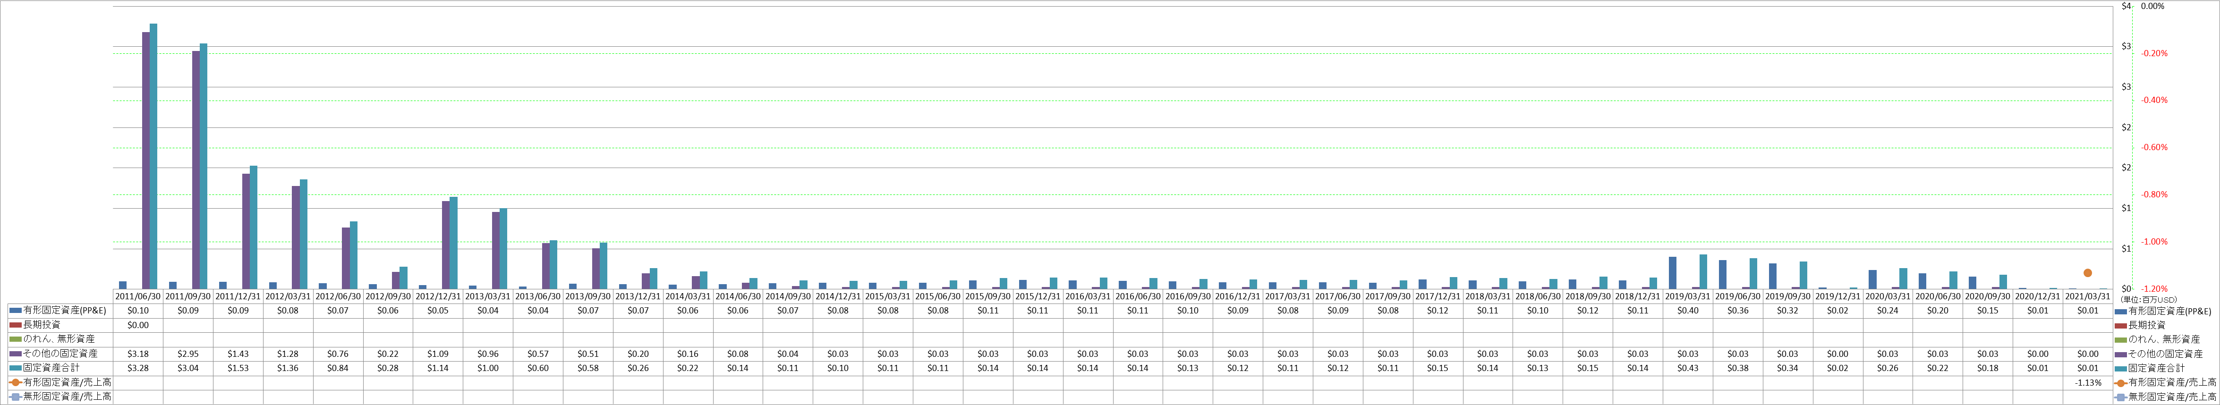The width and height of the screenshot is (2220, 405).
Task: Click the $1.09 cell for 2012/12/31
Action: pos(438,354)
